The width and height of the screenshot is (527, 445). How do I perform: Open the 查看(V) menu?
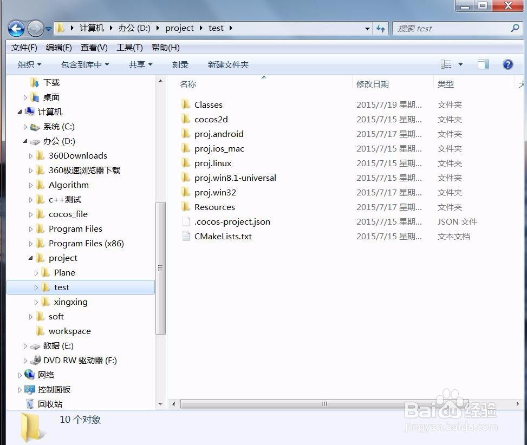coord(94,48)
